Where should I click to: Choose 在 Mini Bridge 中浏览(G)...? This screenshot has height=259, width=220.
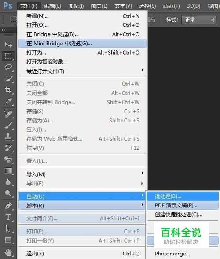(x=82, y=44)
